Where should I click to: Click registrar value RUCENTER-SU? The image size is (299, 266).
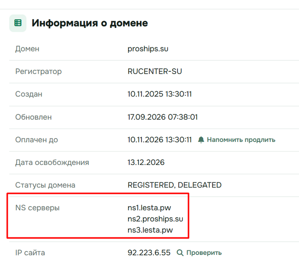coord(155,71)
